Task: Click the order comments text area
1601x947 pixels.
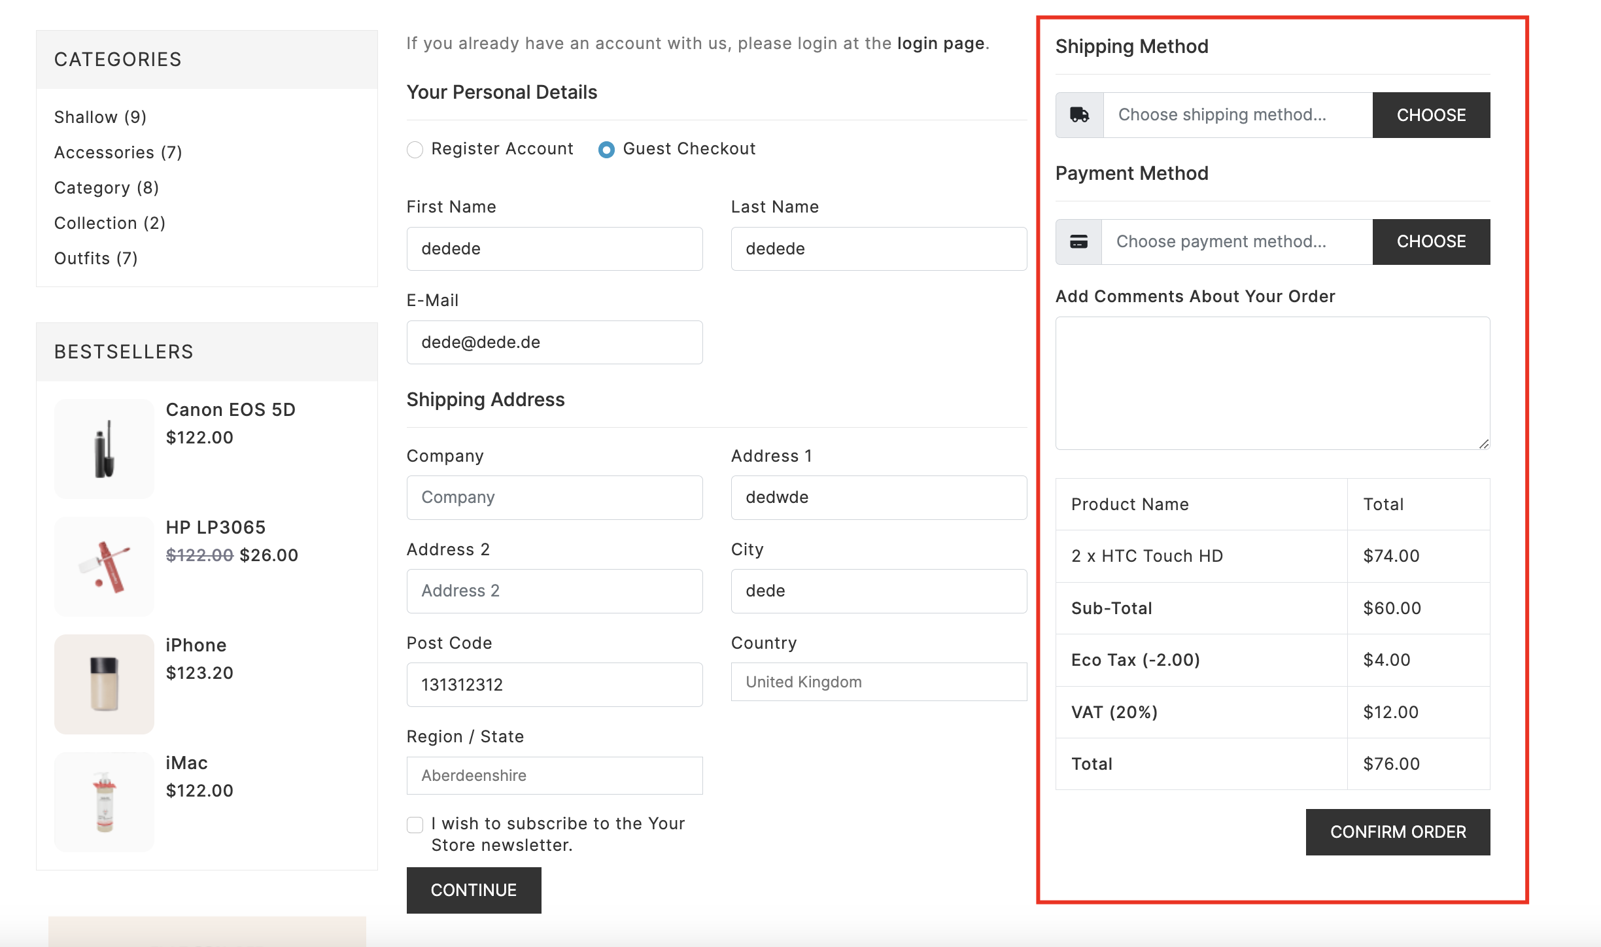Action: point(1273,383)
